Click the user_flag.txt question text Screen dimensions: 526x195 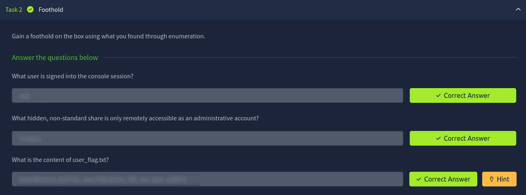[x=60, y=160]
